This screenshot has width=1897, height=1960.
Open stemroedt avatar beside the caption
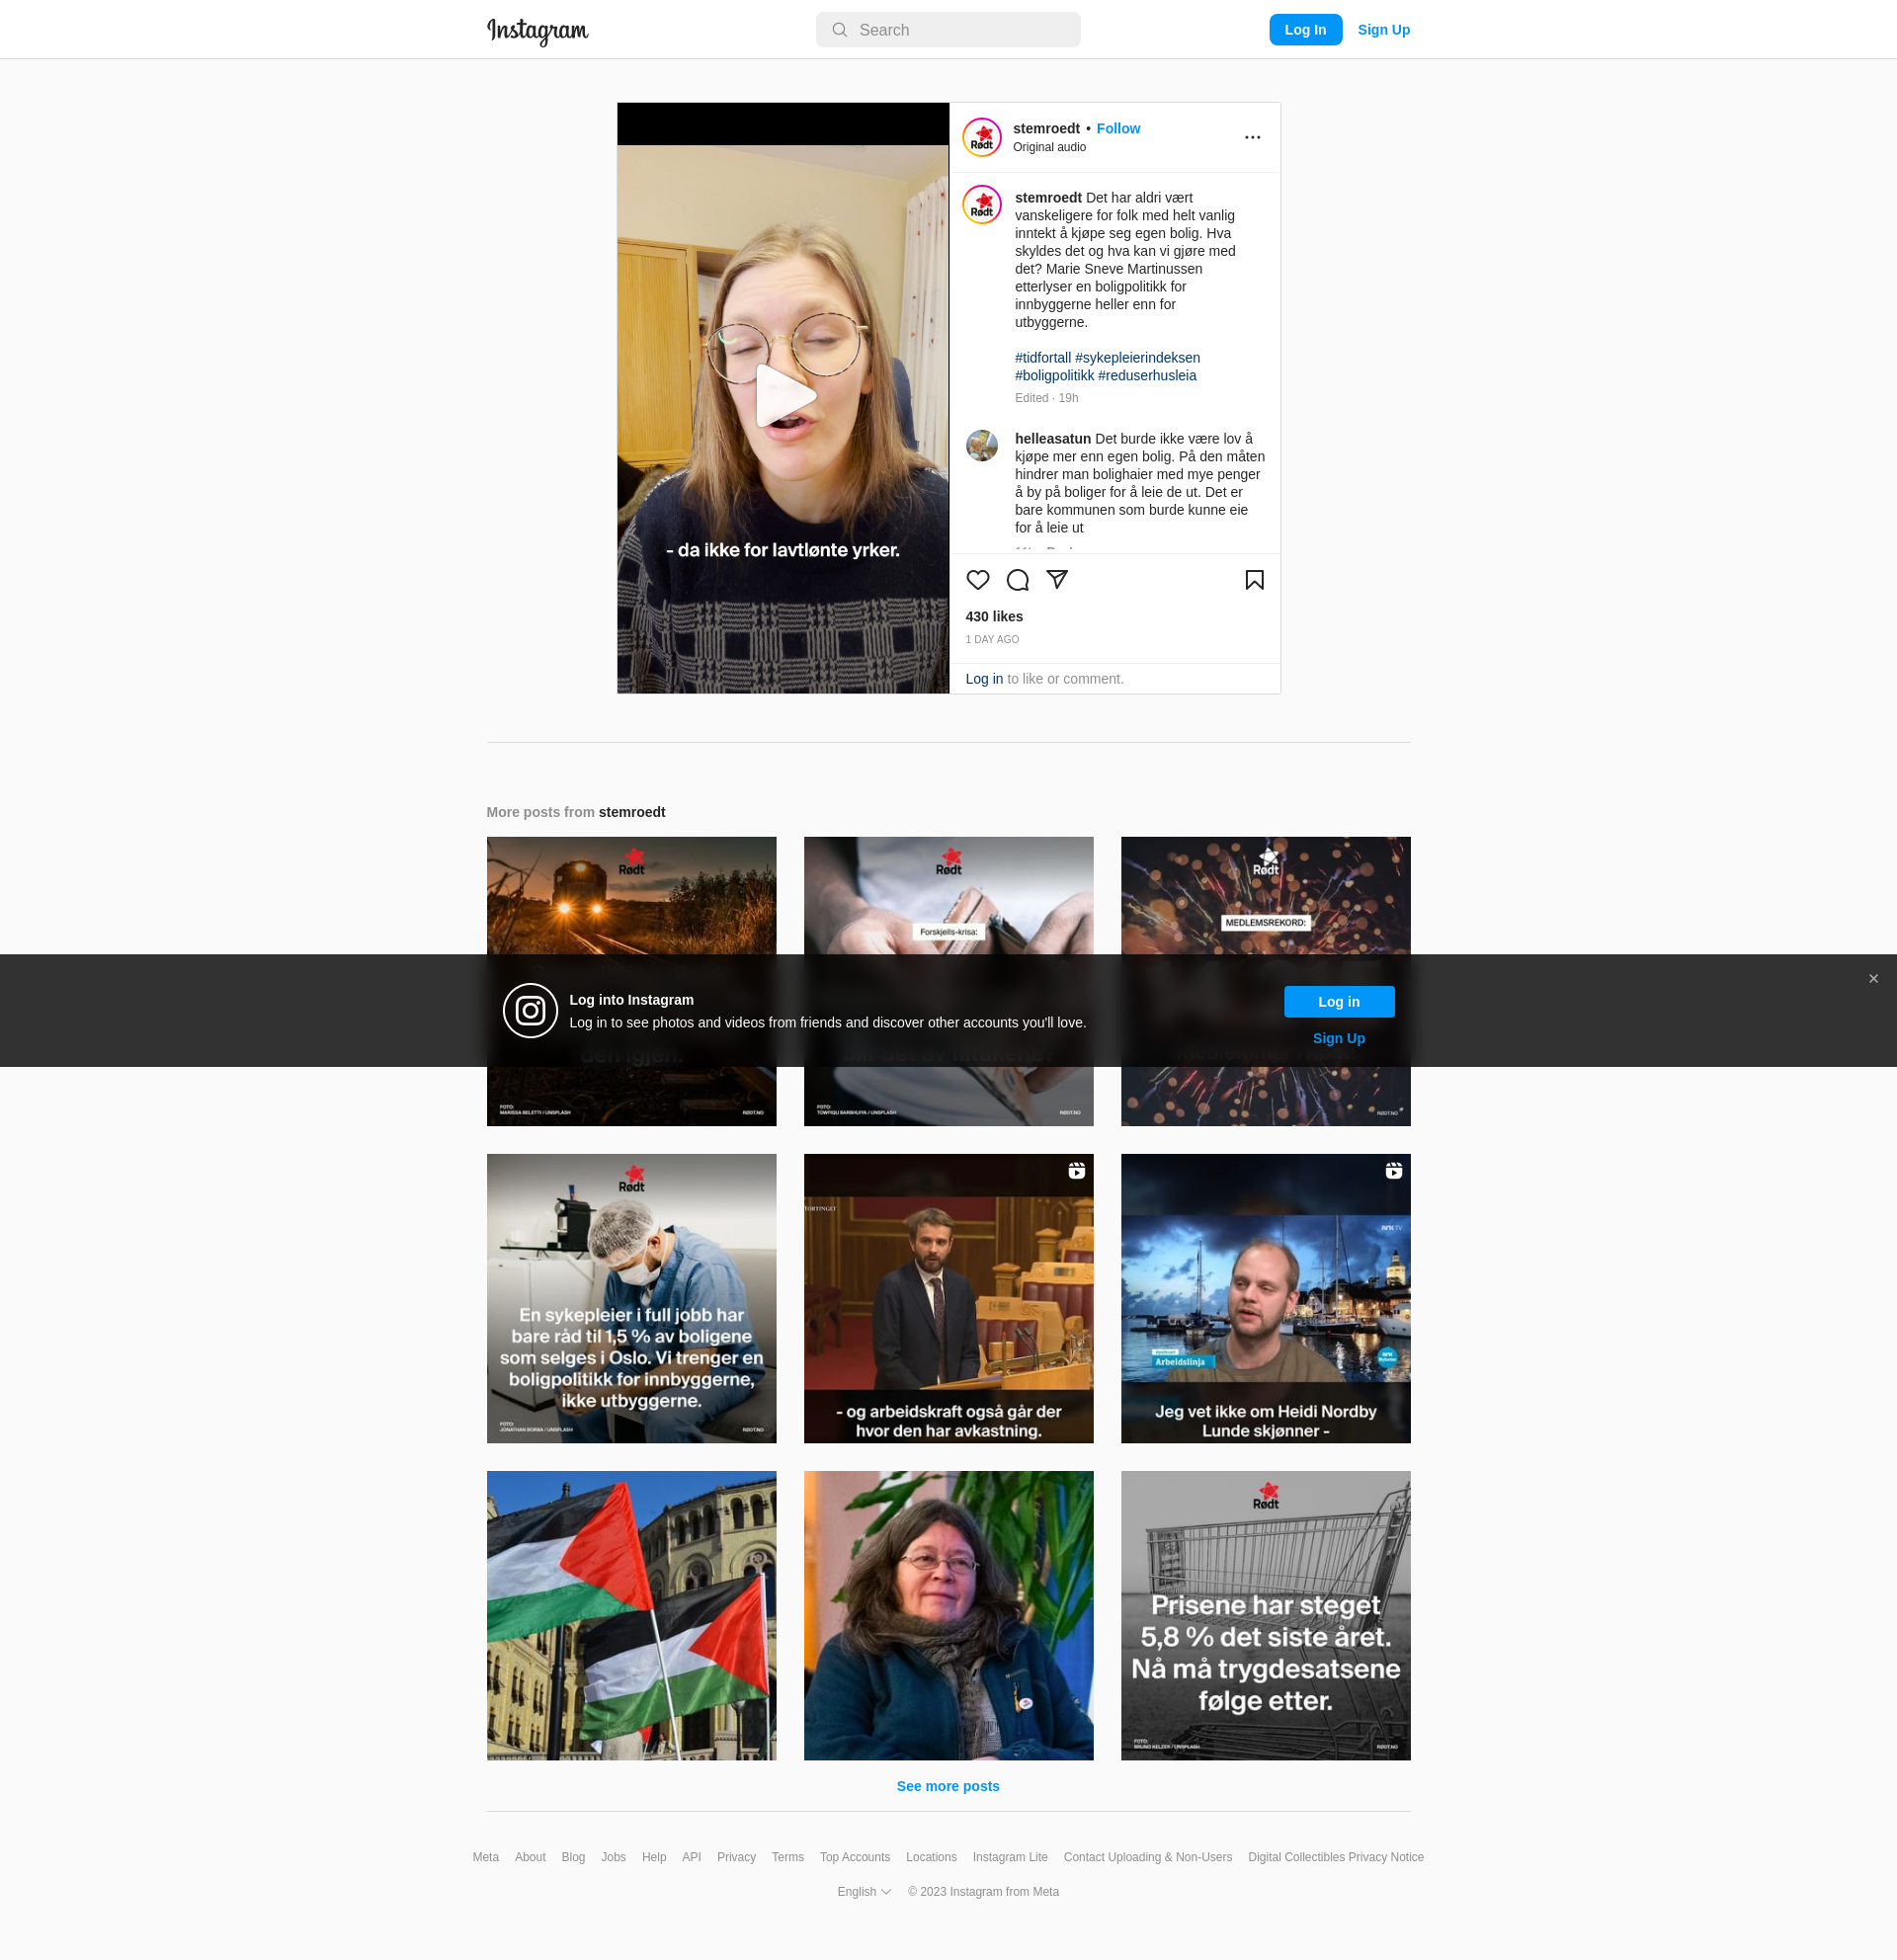(x=982, y=205)
